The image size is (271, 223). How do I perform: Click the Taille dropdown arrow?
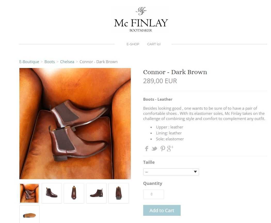[195, 171]
